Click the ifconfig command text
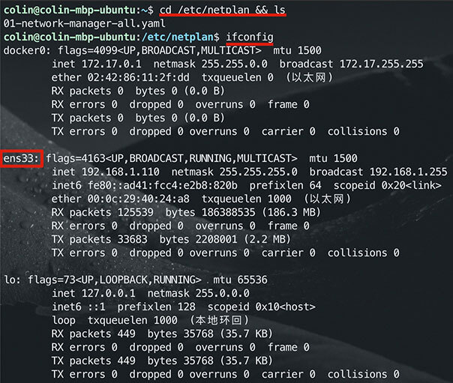 [248, 36]
